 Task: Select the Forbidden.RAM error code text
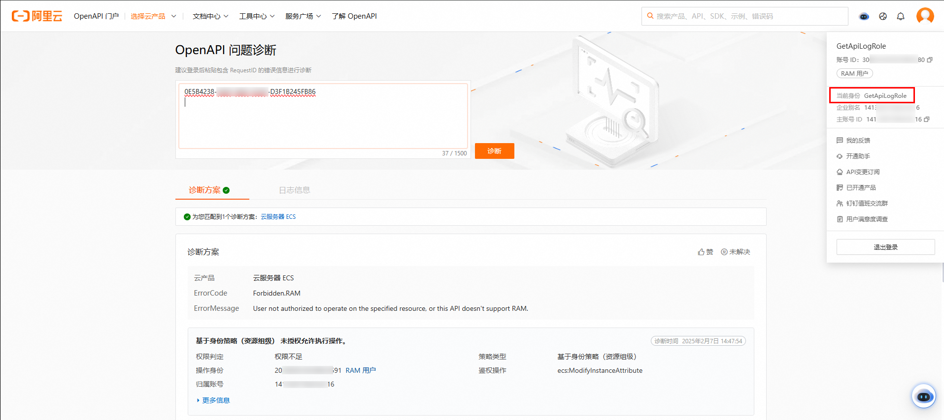(277, 293)
